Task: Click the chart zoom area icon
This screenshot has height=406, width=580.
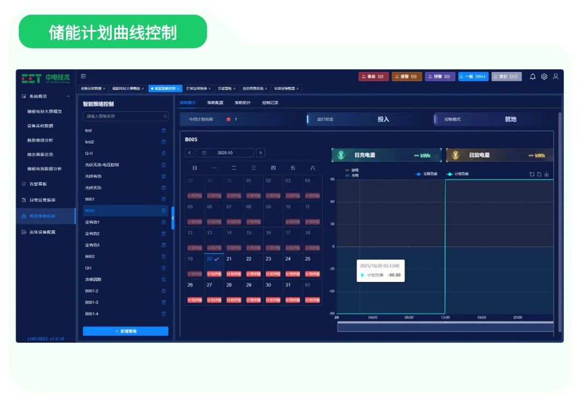Action: pos(532,174)
